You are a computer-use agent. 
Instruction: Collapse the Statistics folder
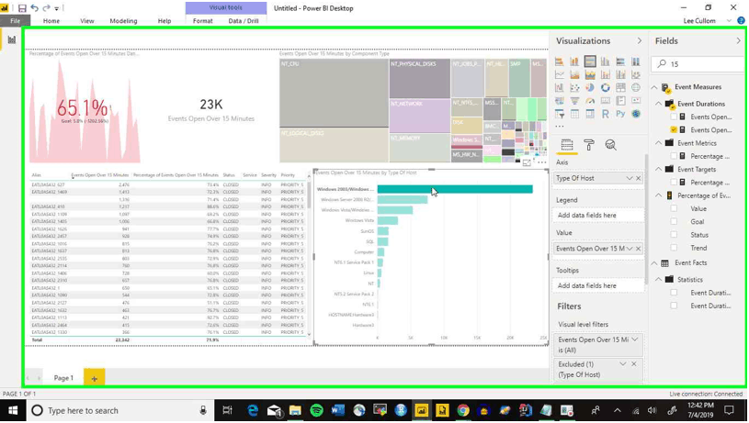pos(659,280)
